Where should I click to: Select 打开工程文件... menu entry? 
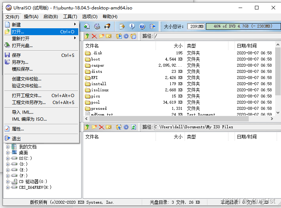click(x=41, y=96)
